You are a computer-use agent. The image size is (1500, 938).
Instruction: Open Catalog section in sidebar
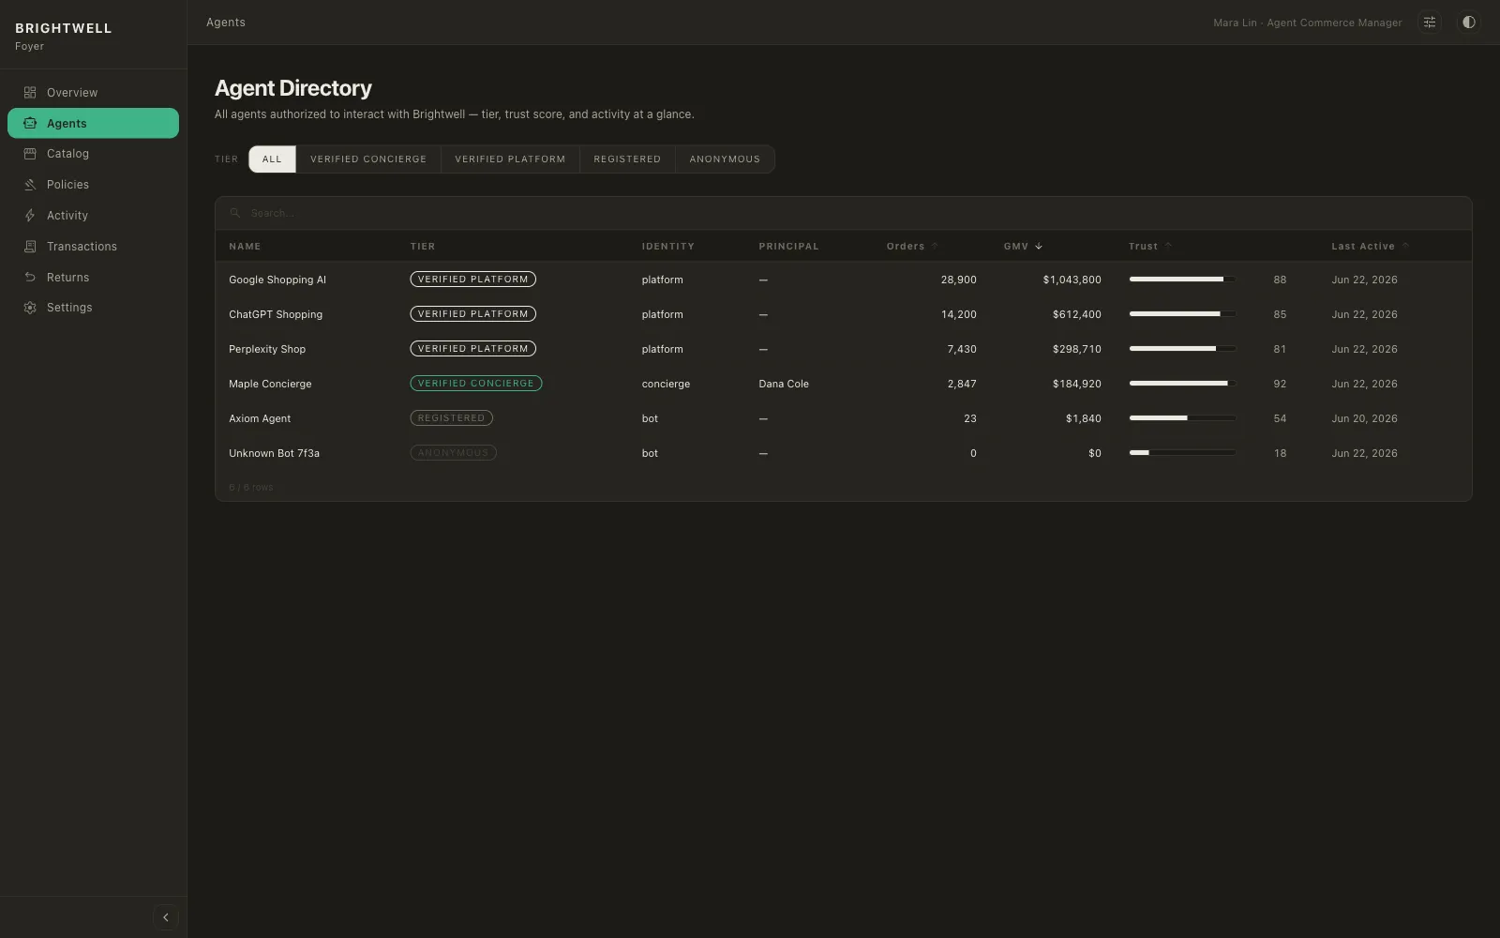tap(93, 154)
